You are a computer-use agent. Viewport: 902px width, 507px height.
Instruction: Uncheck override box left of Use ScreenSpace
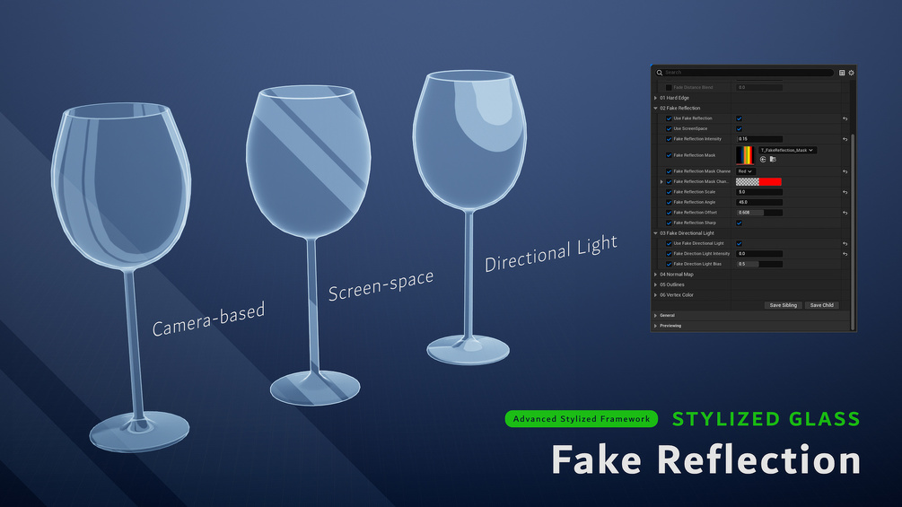click(x=669, y=128)
